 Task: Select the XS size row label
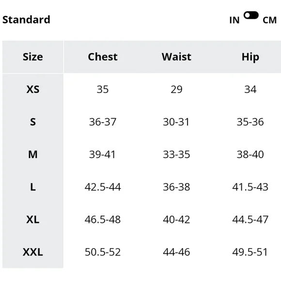pyautogui.click(x=33, y=89)
